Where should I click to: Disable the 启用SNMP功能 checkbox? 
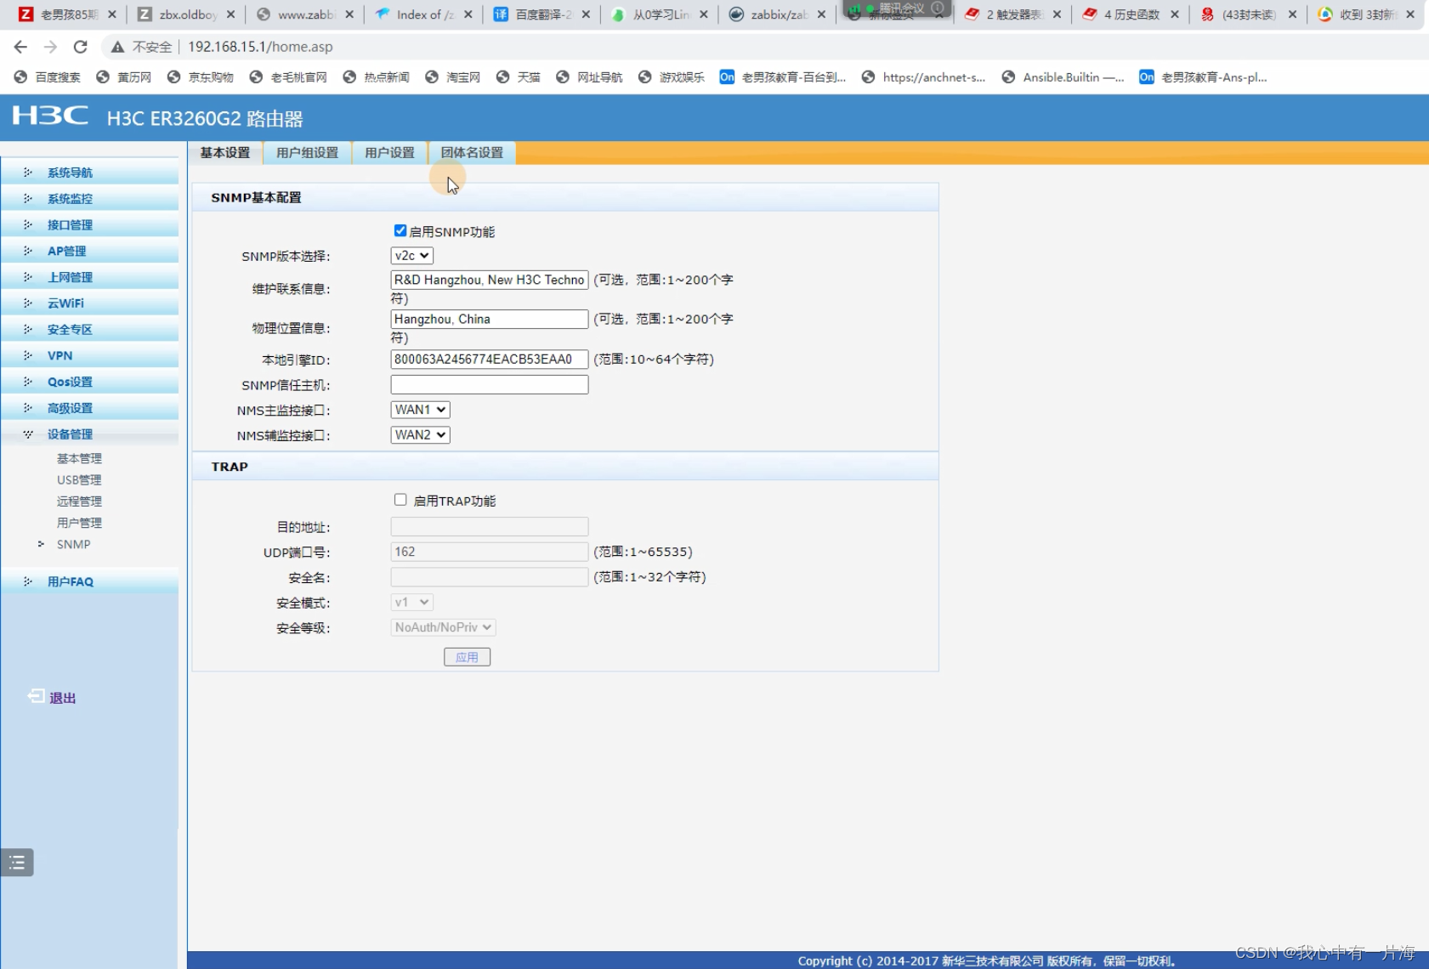click(x=400, y=230)
